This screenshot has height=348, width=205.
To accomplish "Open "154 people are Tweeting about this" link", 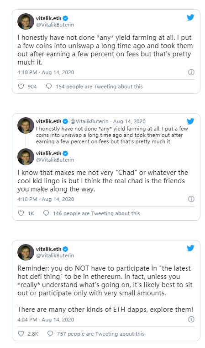I will (x=99, y=87).
